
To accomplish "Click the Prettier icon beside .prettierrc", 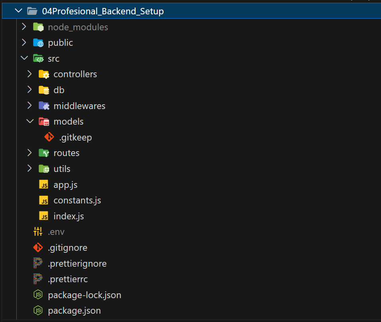I will coord(38,279).
